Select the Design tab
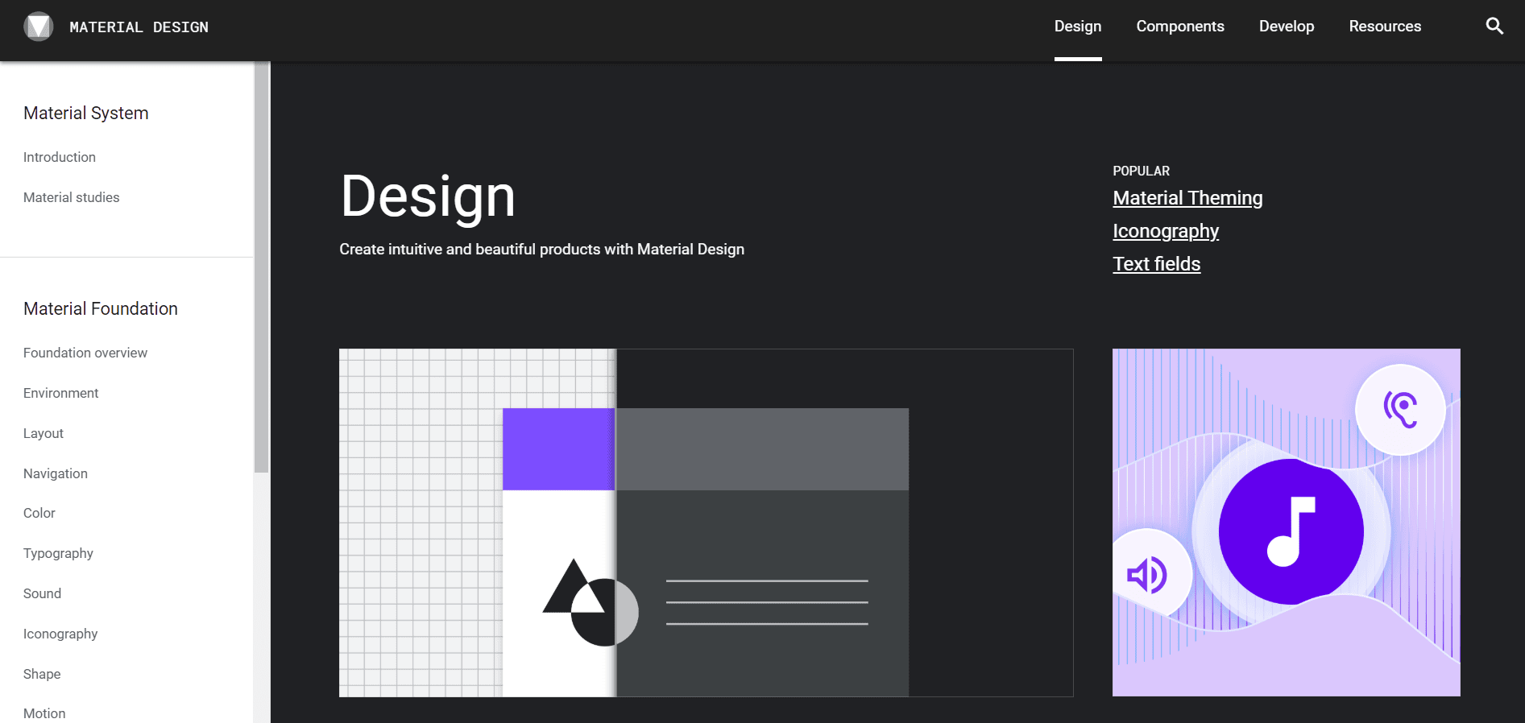Screen dimensions: 1525x723 (x=1078, y=27)
